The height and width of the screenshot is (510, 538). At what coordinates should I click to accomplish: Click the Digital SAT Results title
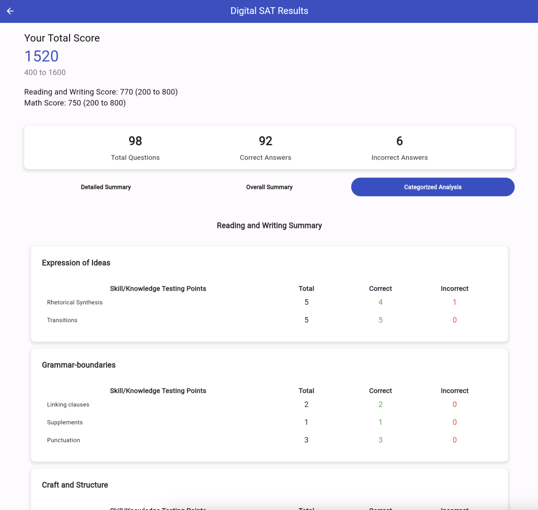[x=269, y=11]
